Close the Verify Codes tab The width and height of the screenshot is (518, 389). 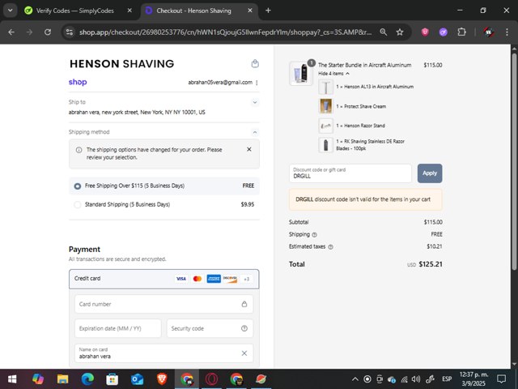[x=129, y=11]
